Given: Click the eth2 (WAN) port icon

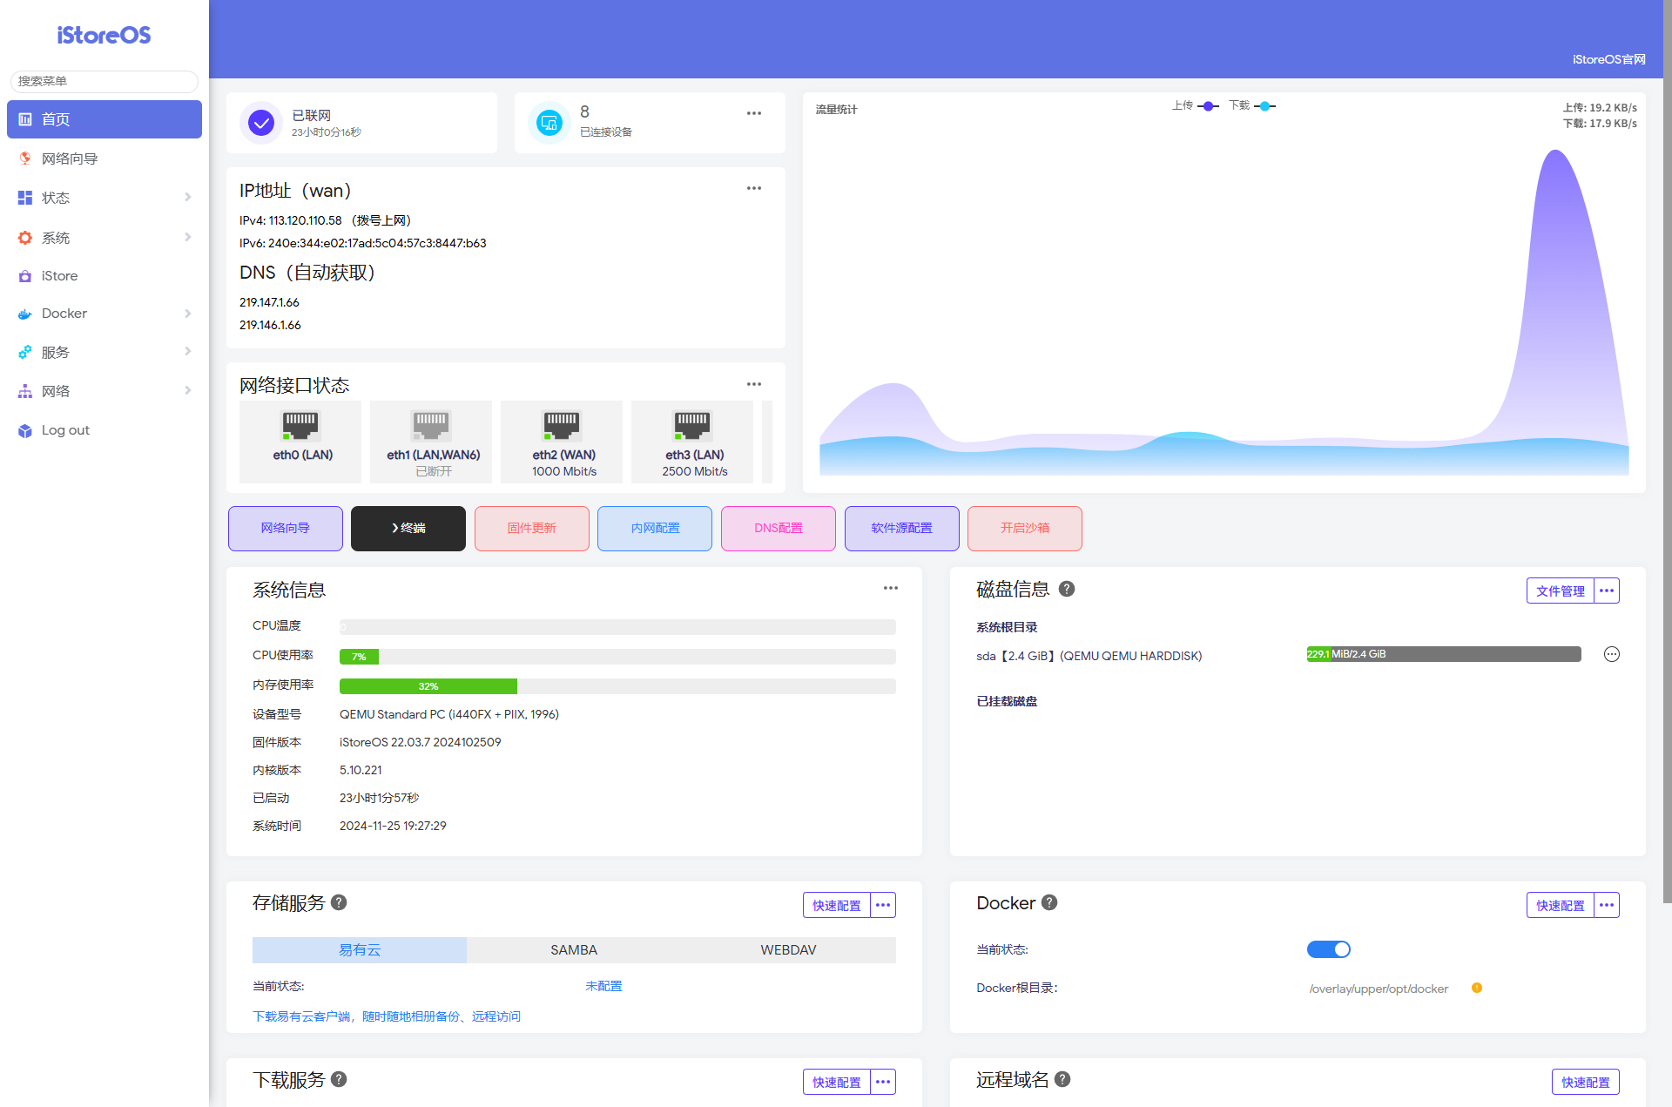Looking at the screenshot, I should 562,425.
